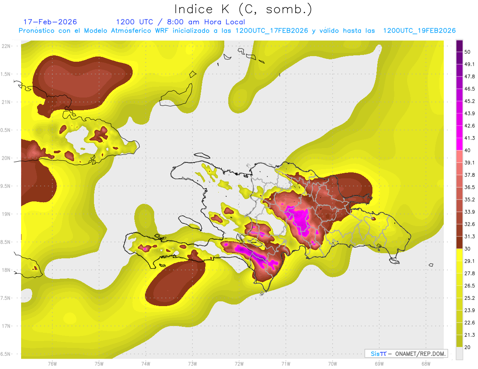Click the "22.6" colorbar value

(470, 323)
